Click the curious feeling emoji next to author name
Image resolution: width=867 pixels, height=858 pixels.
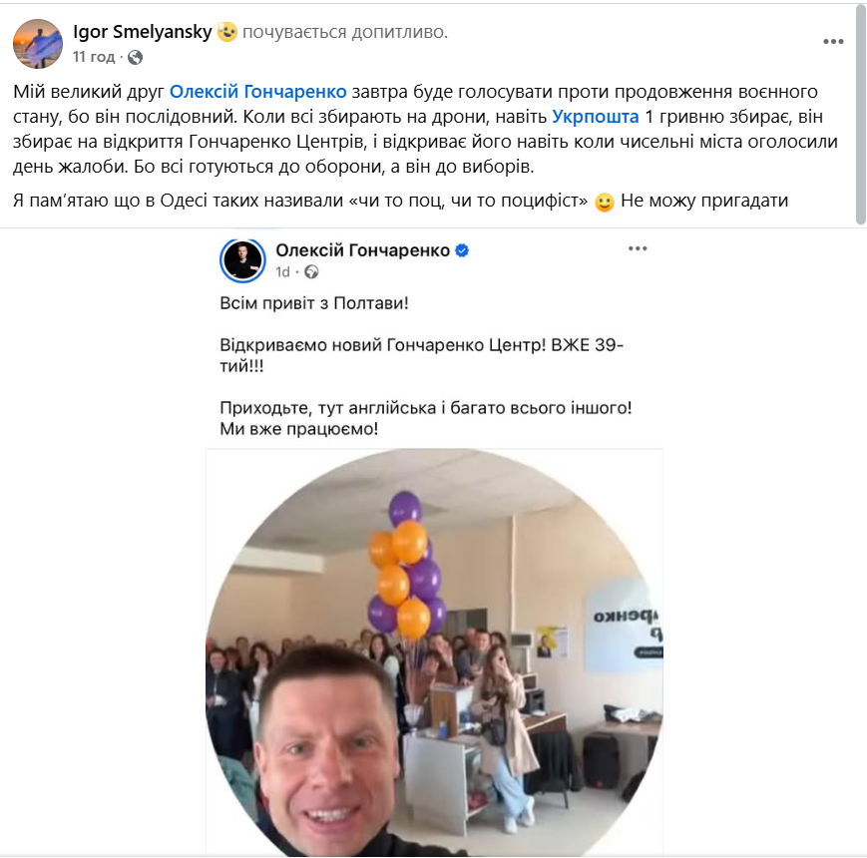coord(226,32)
